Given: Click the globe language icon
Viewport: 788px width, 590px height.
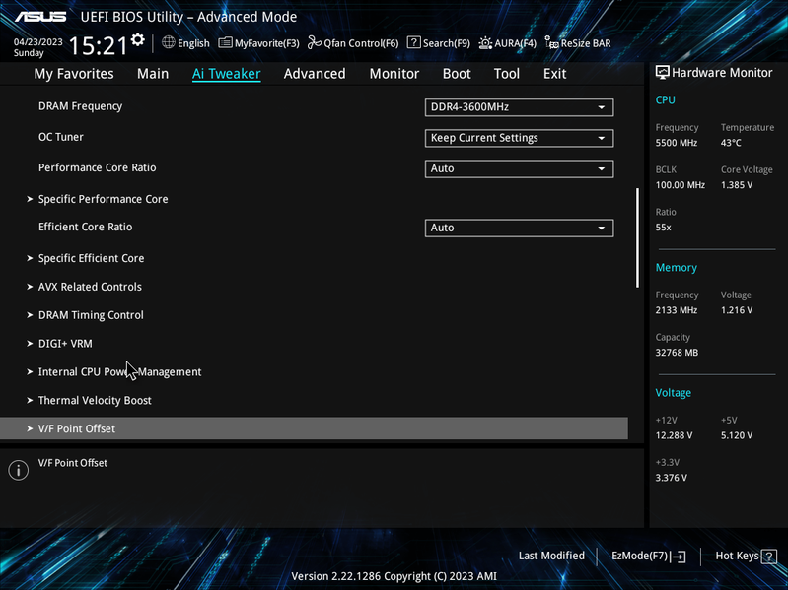Looking at the screenshot, I should (169, 42).
